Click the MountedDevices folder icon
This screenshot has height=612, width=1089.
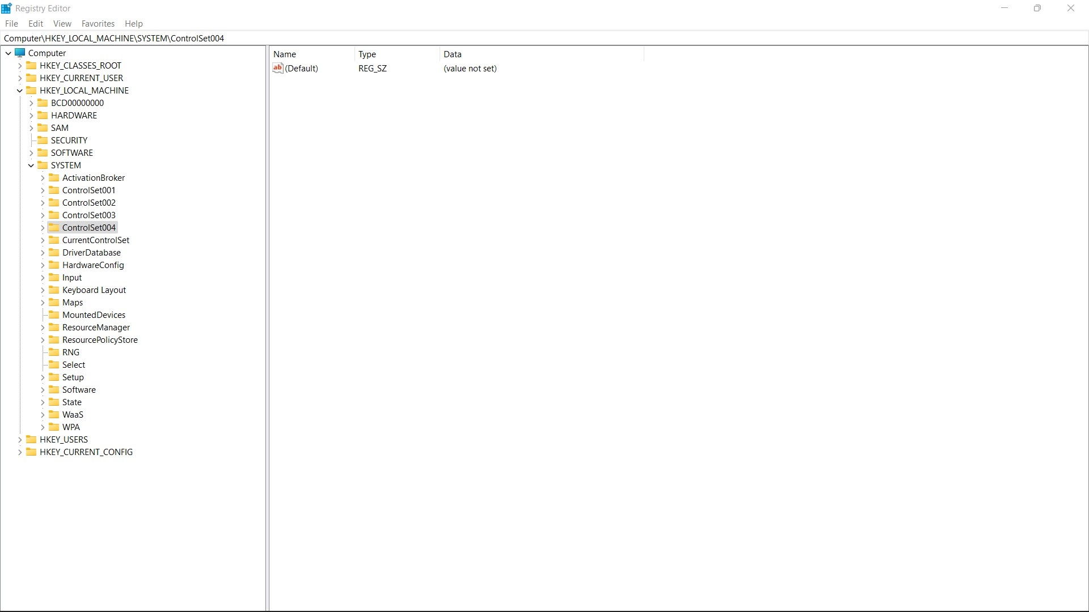pos(54,314)
